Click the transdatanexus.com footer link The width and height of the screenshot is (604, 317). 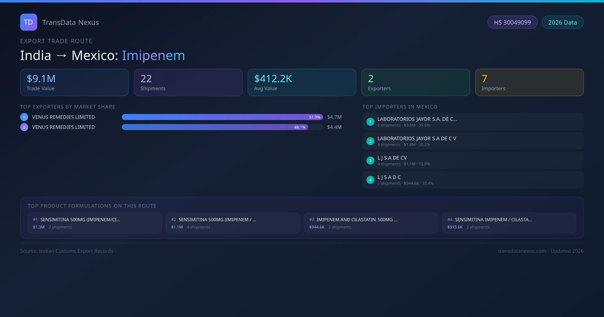522,251
